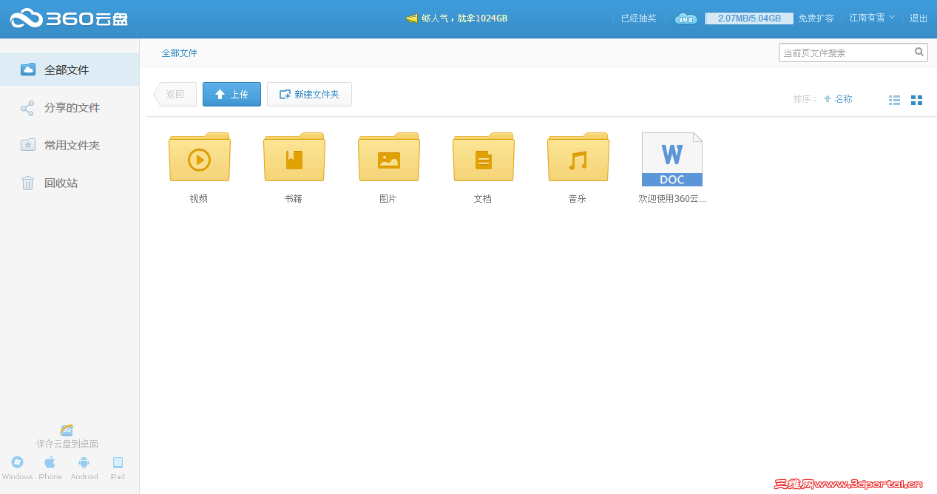Click the Windows client download icon
This screenshot has height=494, width=937.
coord(17,462)
